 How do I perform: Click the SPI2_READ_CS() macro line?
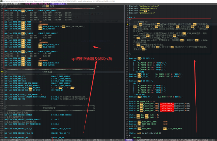click(156, 97)
